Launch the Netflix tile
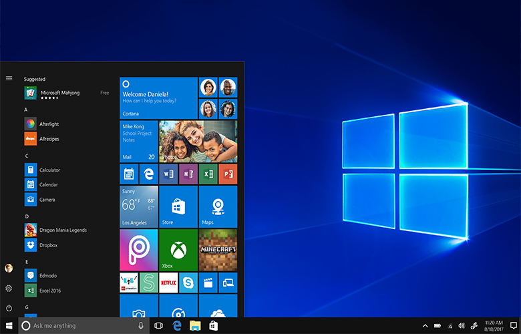The width and height of the screenshot is (521, 334). click(168, 283)
